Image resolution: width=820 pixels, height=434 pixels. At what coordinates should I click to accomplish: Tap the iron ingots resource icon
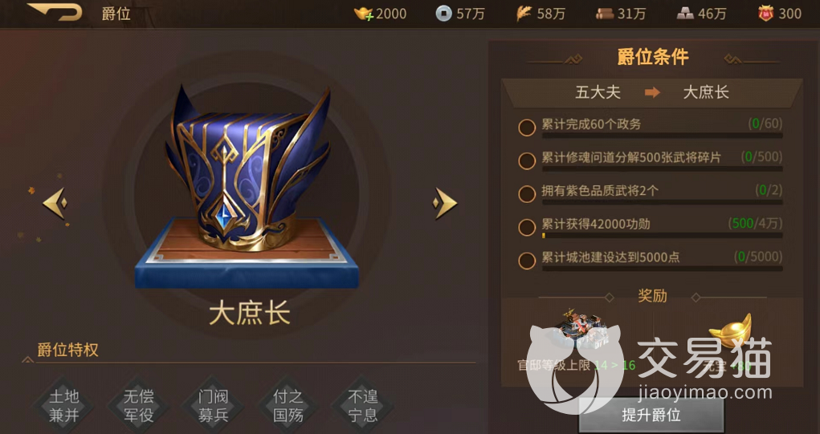pyautogui.click(x=685, y=14)
